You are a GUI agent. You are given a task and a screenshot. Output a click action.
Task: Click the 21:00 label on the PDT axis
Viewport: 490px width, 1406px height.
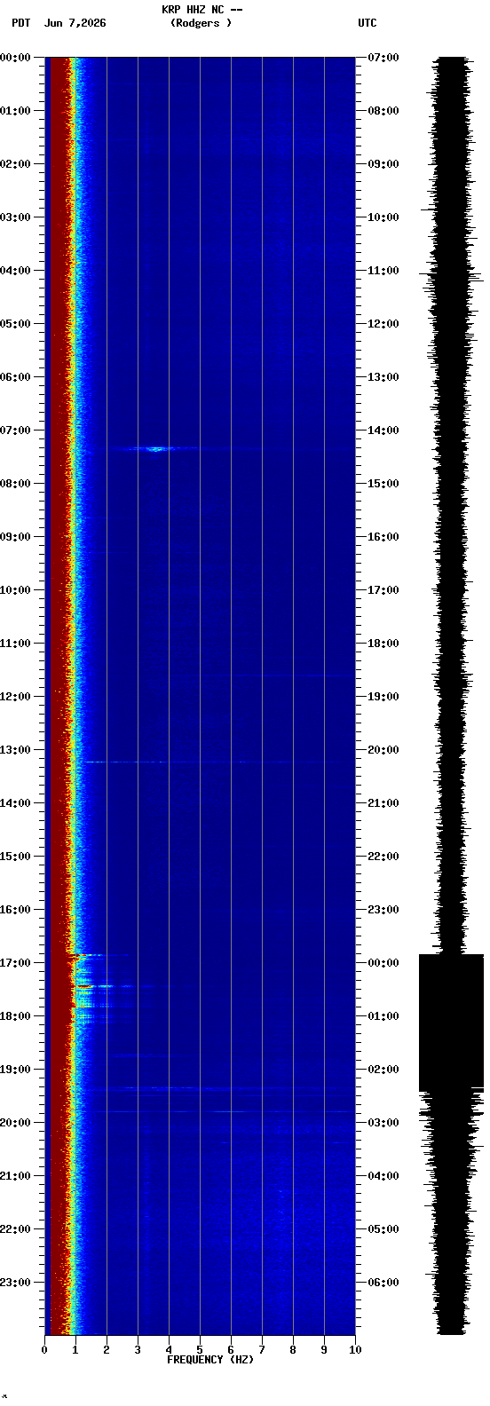click(15, 1176)
